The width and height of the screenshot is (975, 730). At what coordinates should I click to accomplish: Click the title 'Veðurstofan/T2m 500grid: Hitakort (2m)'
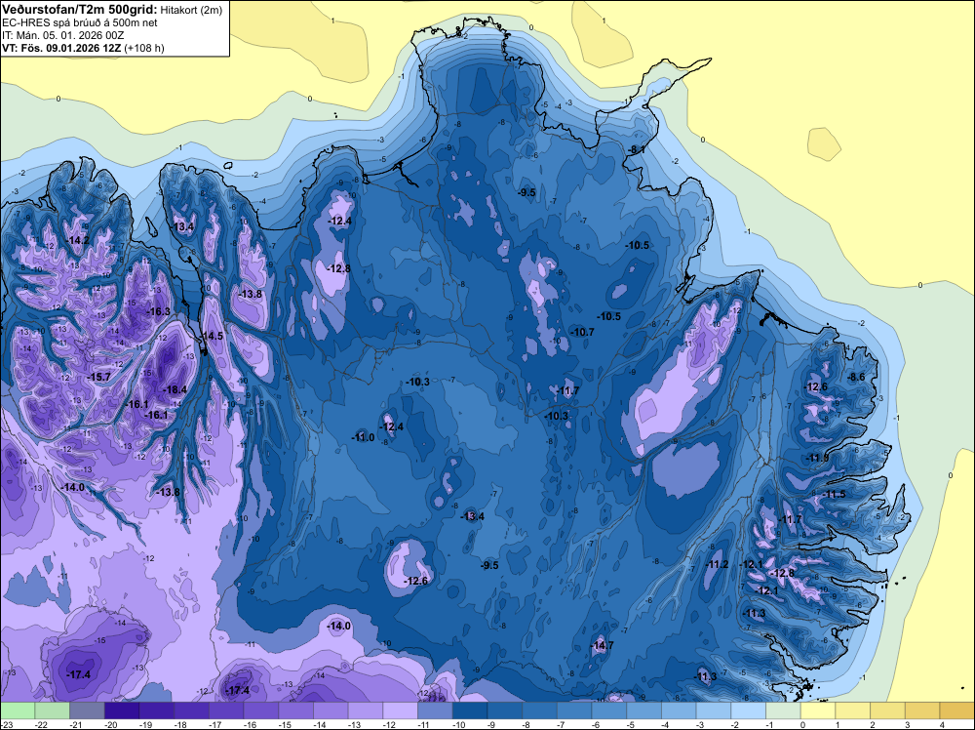(112, 10)
